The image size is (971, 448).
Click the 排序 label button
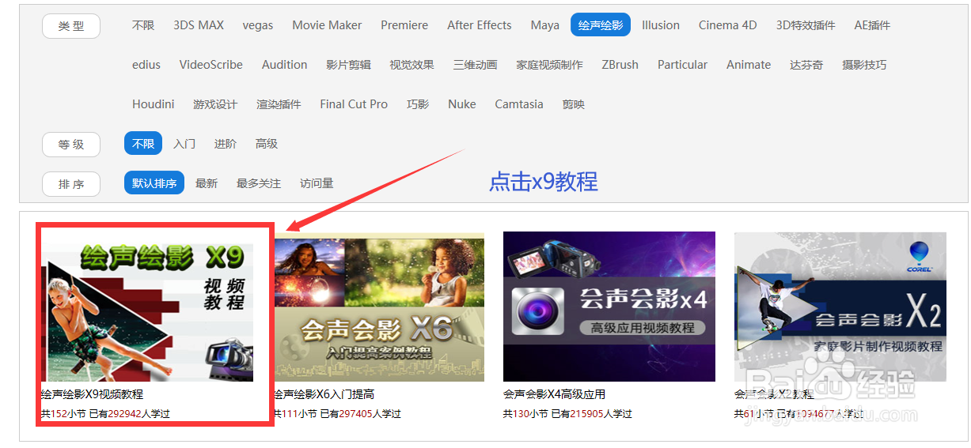(x=71, y=184)
